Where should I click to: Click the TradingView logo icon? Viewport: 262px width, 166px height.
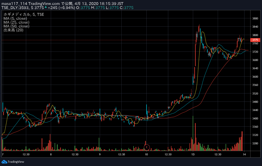(4, 162)
